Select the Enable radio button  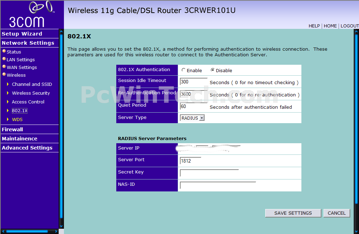pyautogui.click(x=183, y=70)
